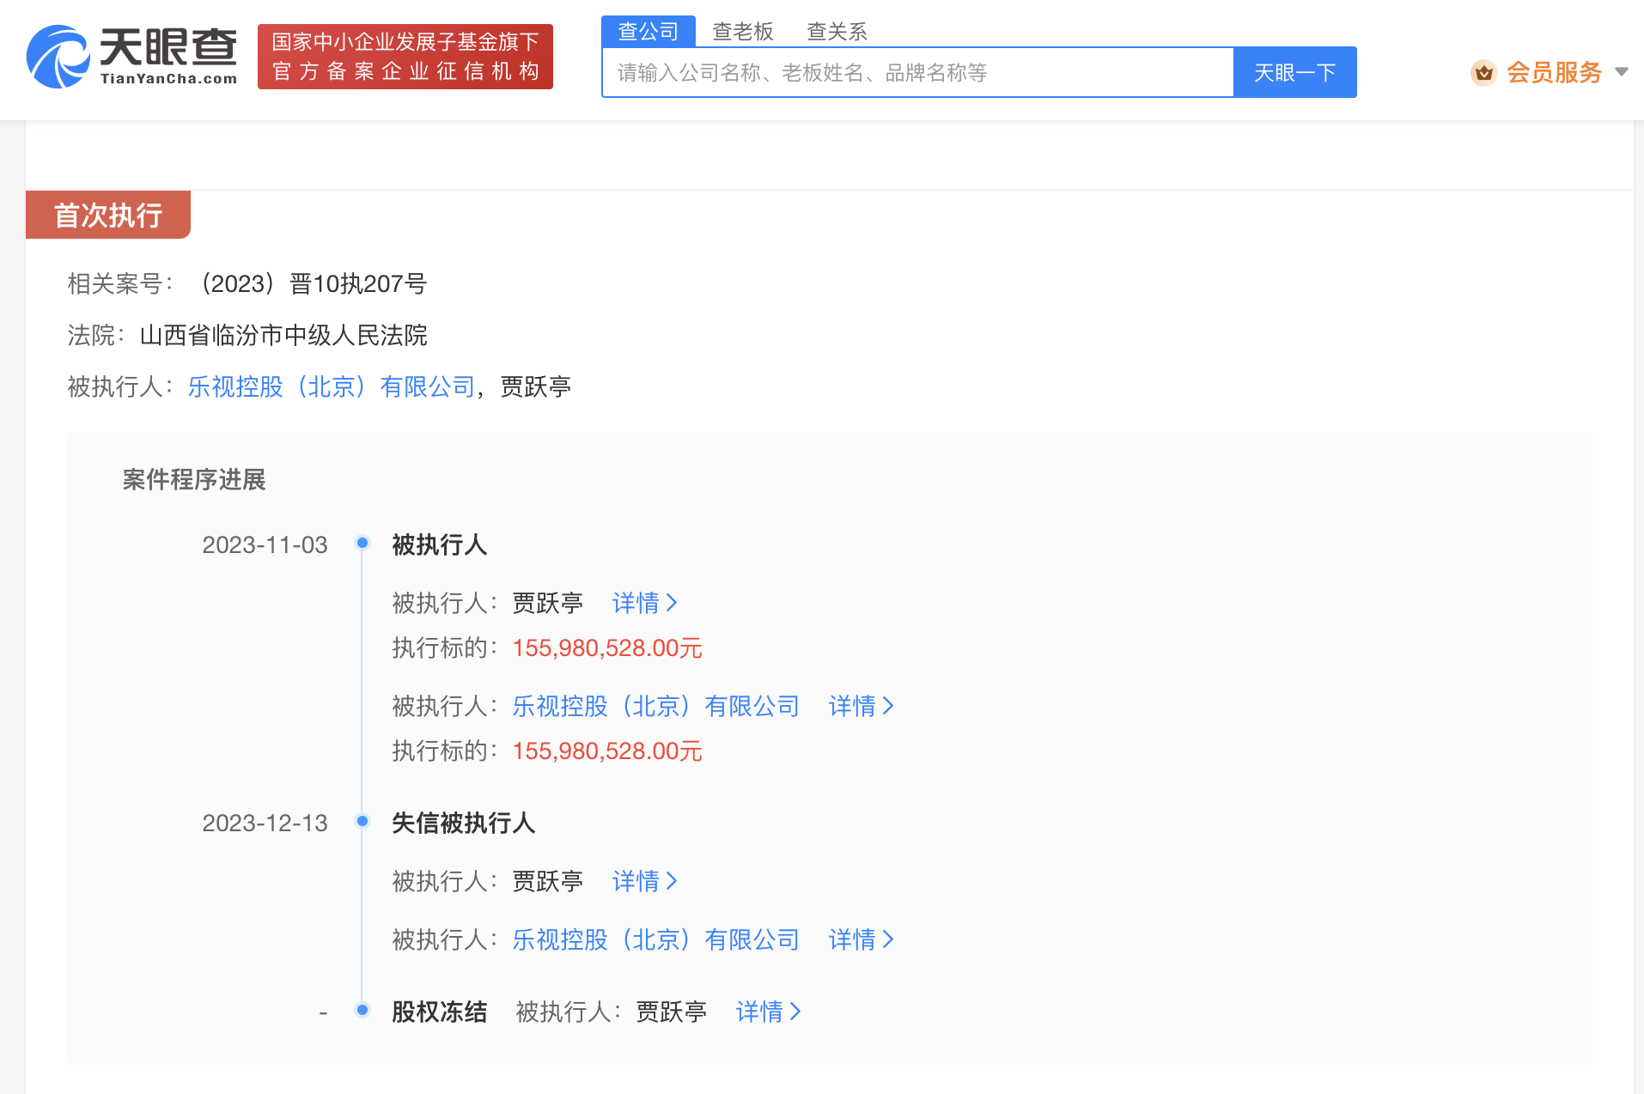
Task: Open 详情 for 股权冻结 entry
Action: 769,1012
